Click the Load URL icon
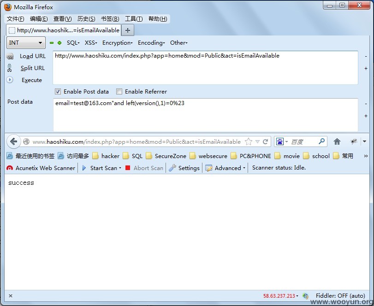 (x=10, y=56)
